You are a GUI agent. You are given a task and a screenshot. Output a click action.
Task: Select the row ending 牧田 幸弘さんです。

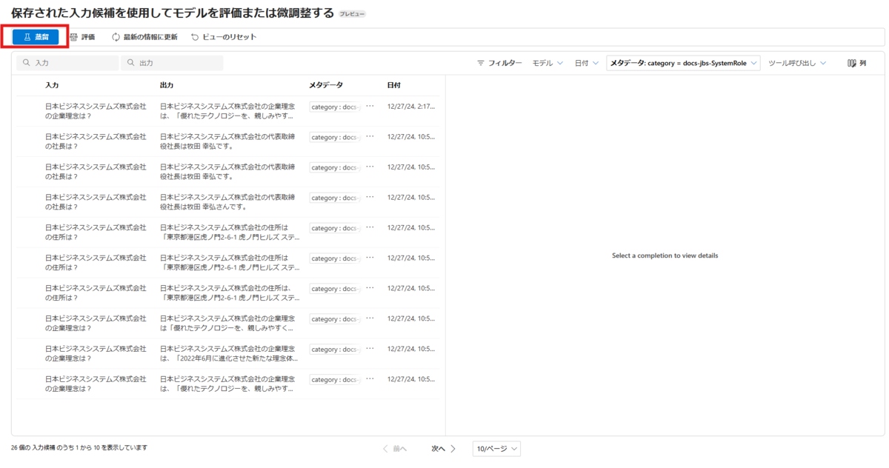(227, 202)
